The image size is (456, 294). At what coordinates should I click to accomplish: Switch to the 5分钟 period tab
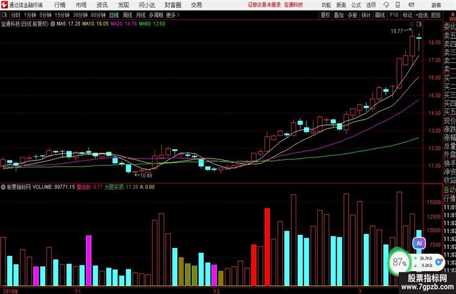[45, 15]
